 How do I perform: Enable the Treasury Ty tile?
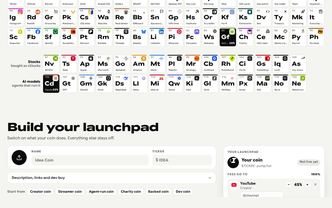click(x=281, y=17)
